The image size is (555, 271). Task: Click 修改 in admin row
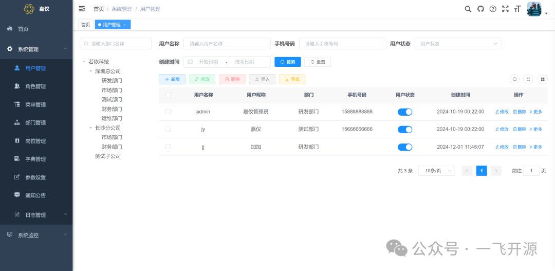pos(502,112)
